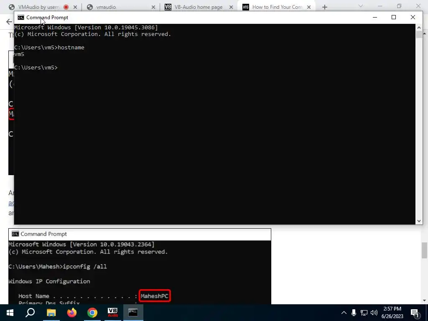428x321 pixels.
Task: Select How to Find Your Computer tab
Action: pos(277,7)
